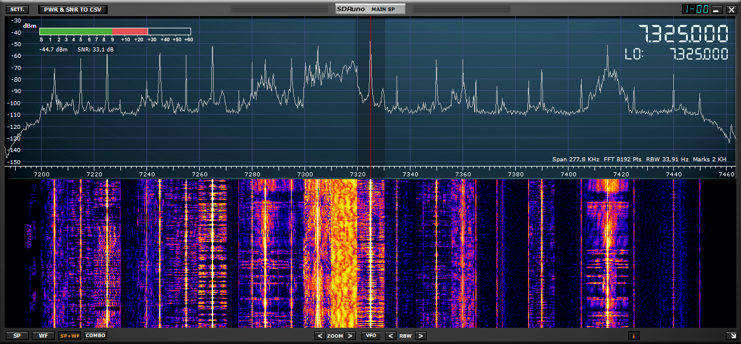Minimize the SDRuno Main SP window
The height and width of the screenshot is (344, 741).
pos(717,9)
